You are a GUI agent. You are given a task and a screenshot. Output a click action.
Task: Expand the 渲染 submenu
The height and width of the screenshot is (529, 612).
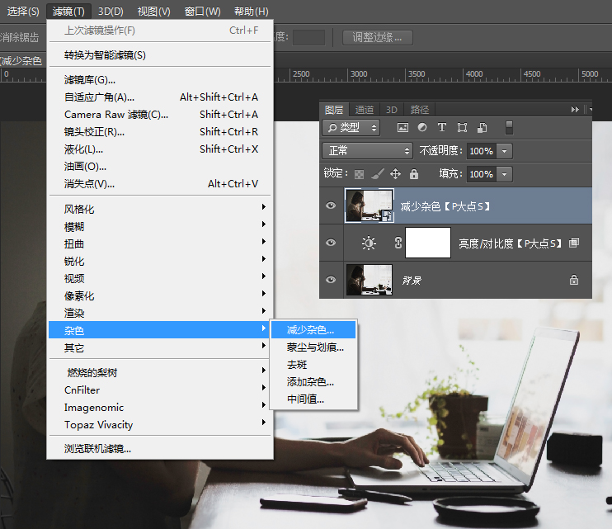tap(159, 313)
